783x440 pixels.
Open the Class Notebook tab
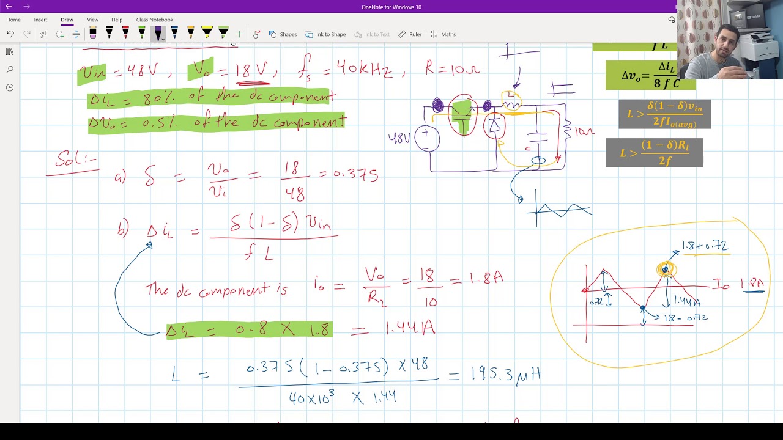[x=154, y=20]
